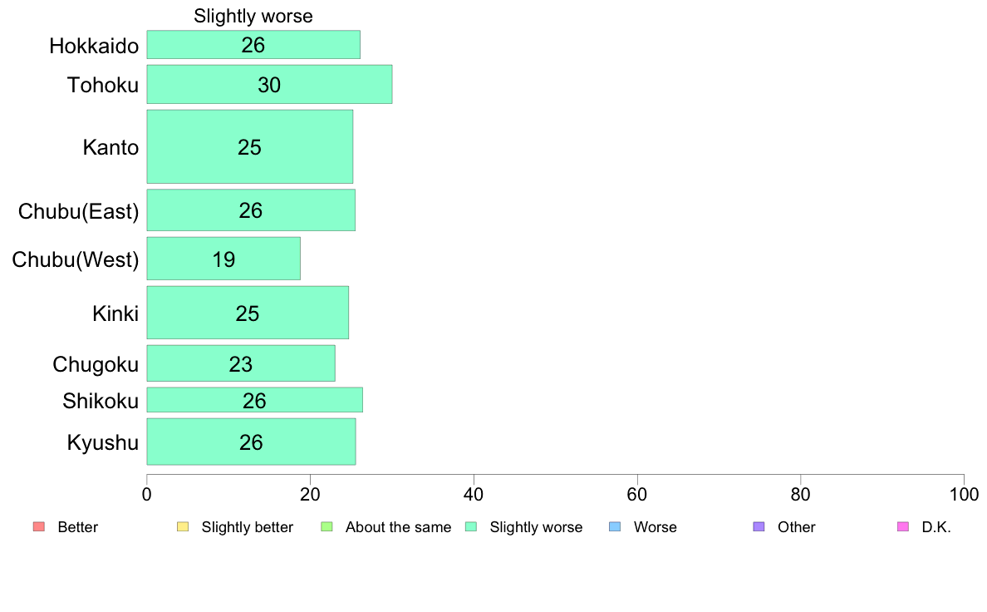Click the Kyushu region label
This screenshot has width=987, height=612.
pos(102,443)
